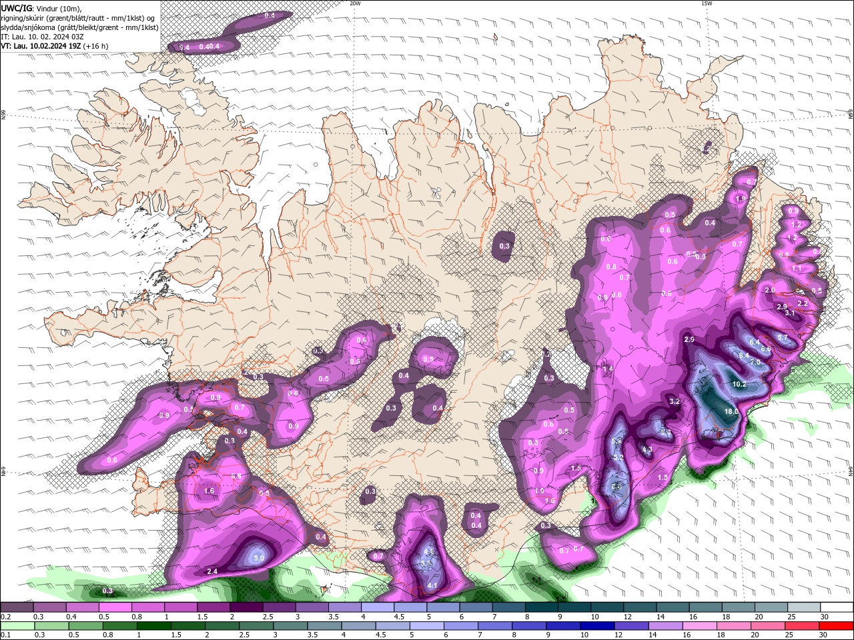854x640 pixels.
Task: Click the white 30 swatch in the top legend row
Action: pyautogui.click(x=837, y=607)
